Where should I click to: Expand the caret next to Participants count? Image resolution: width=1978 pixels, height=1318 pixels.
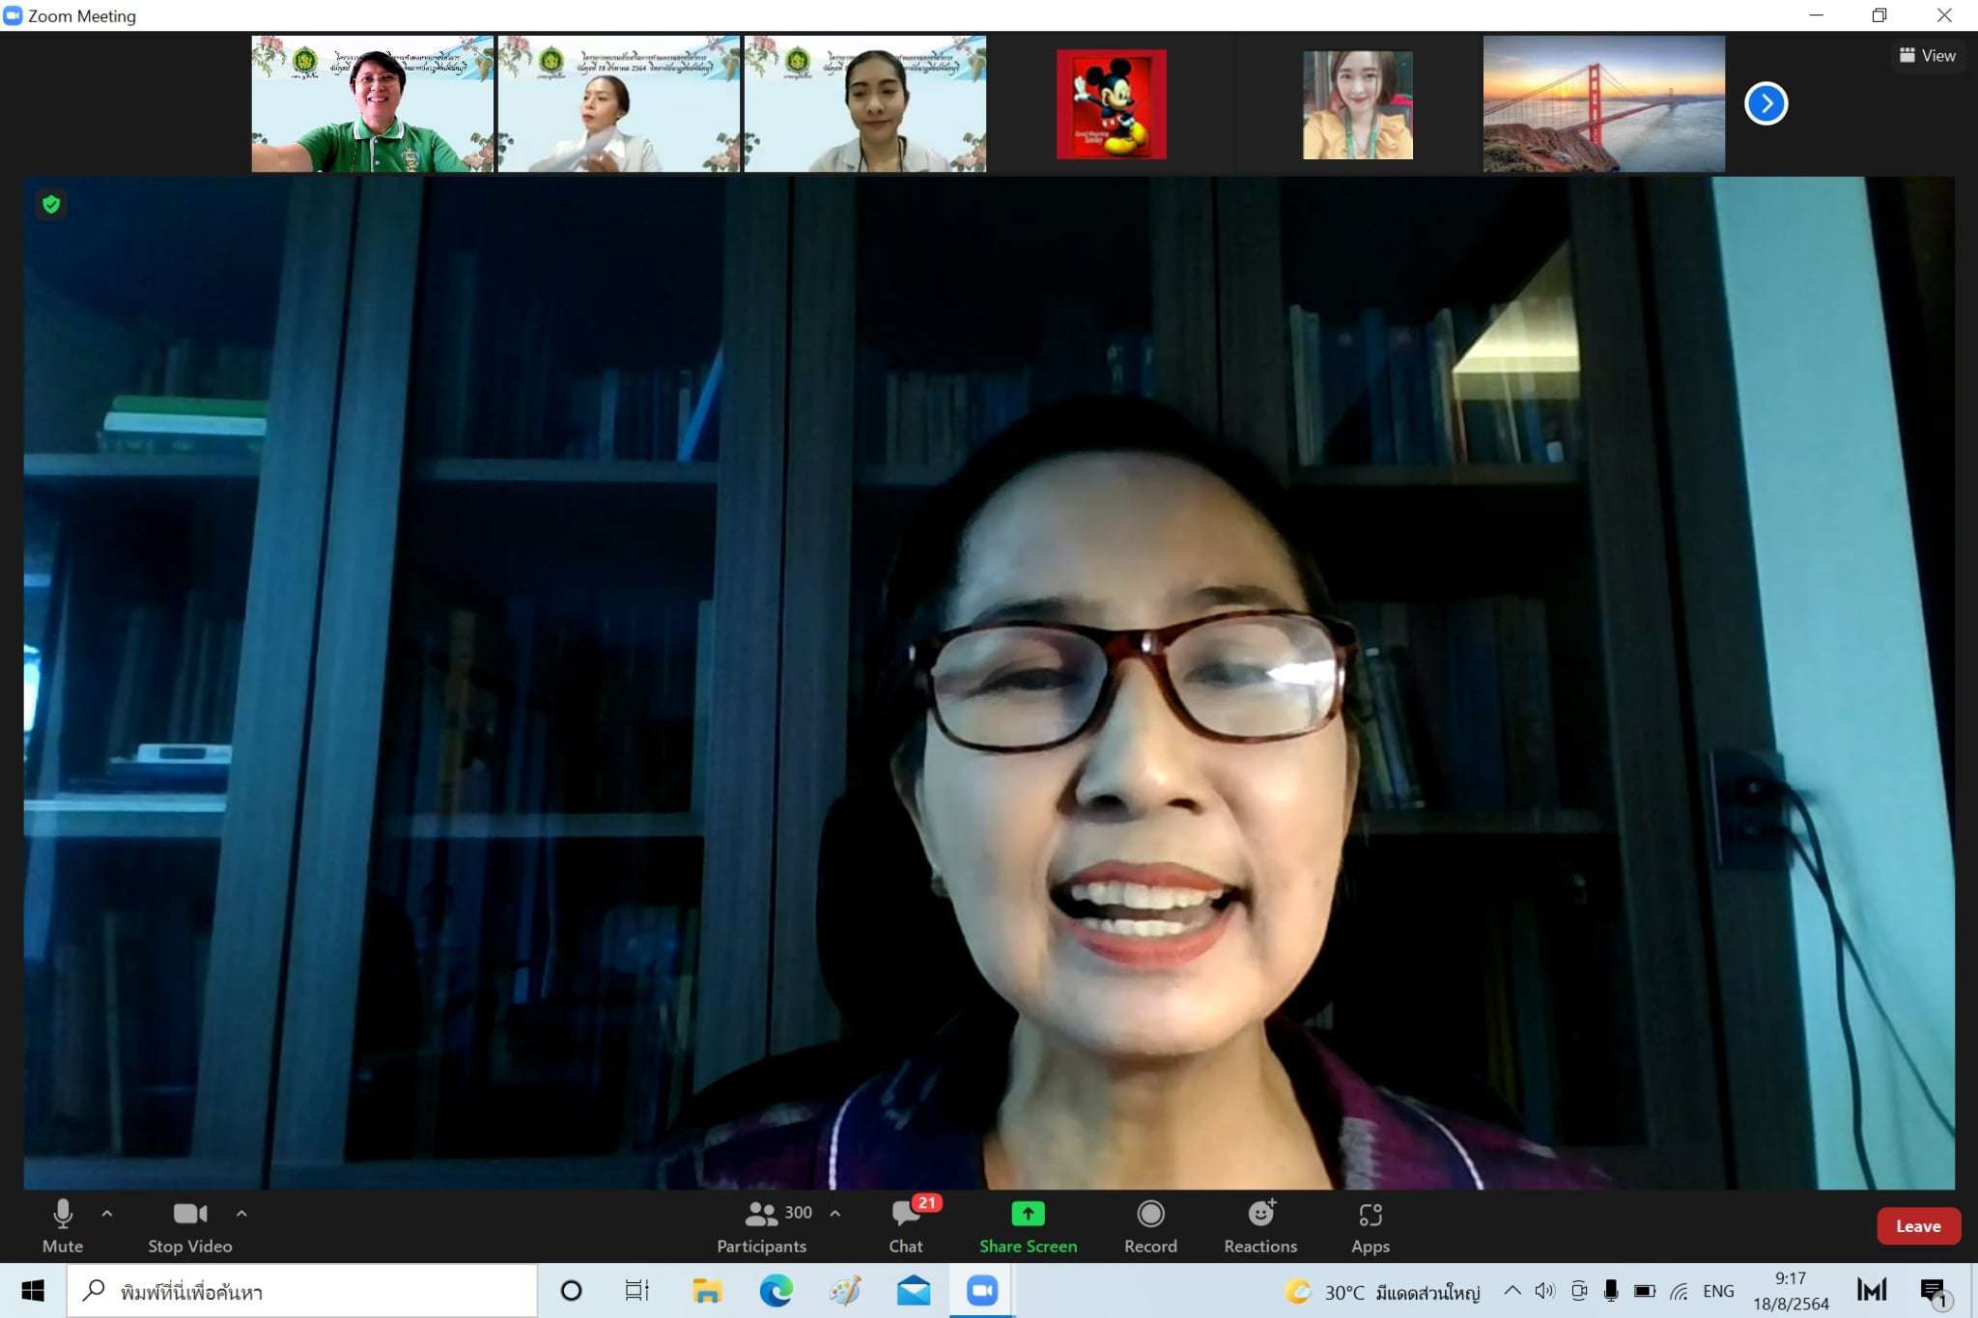coord(835,1214)
